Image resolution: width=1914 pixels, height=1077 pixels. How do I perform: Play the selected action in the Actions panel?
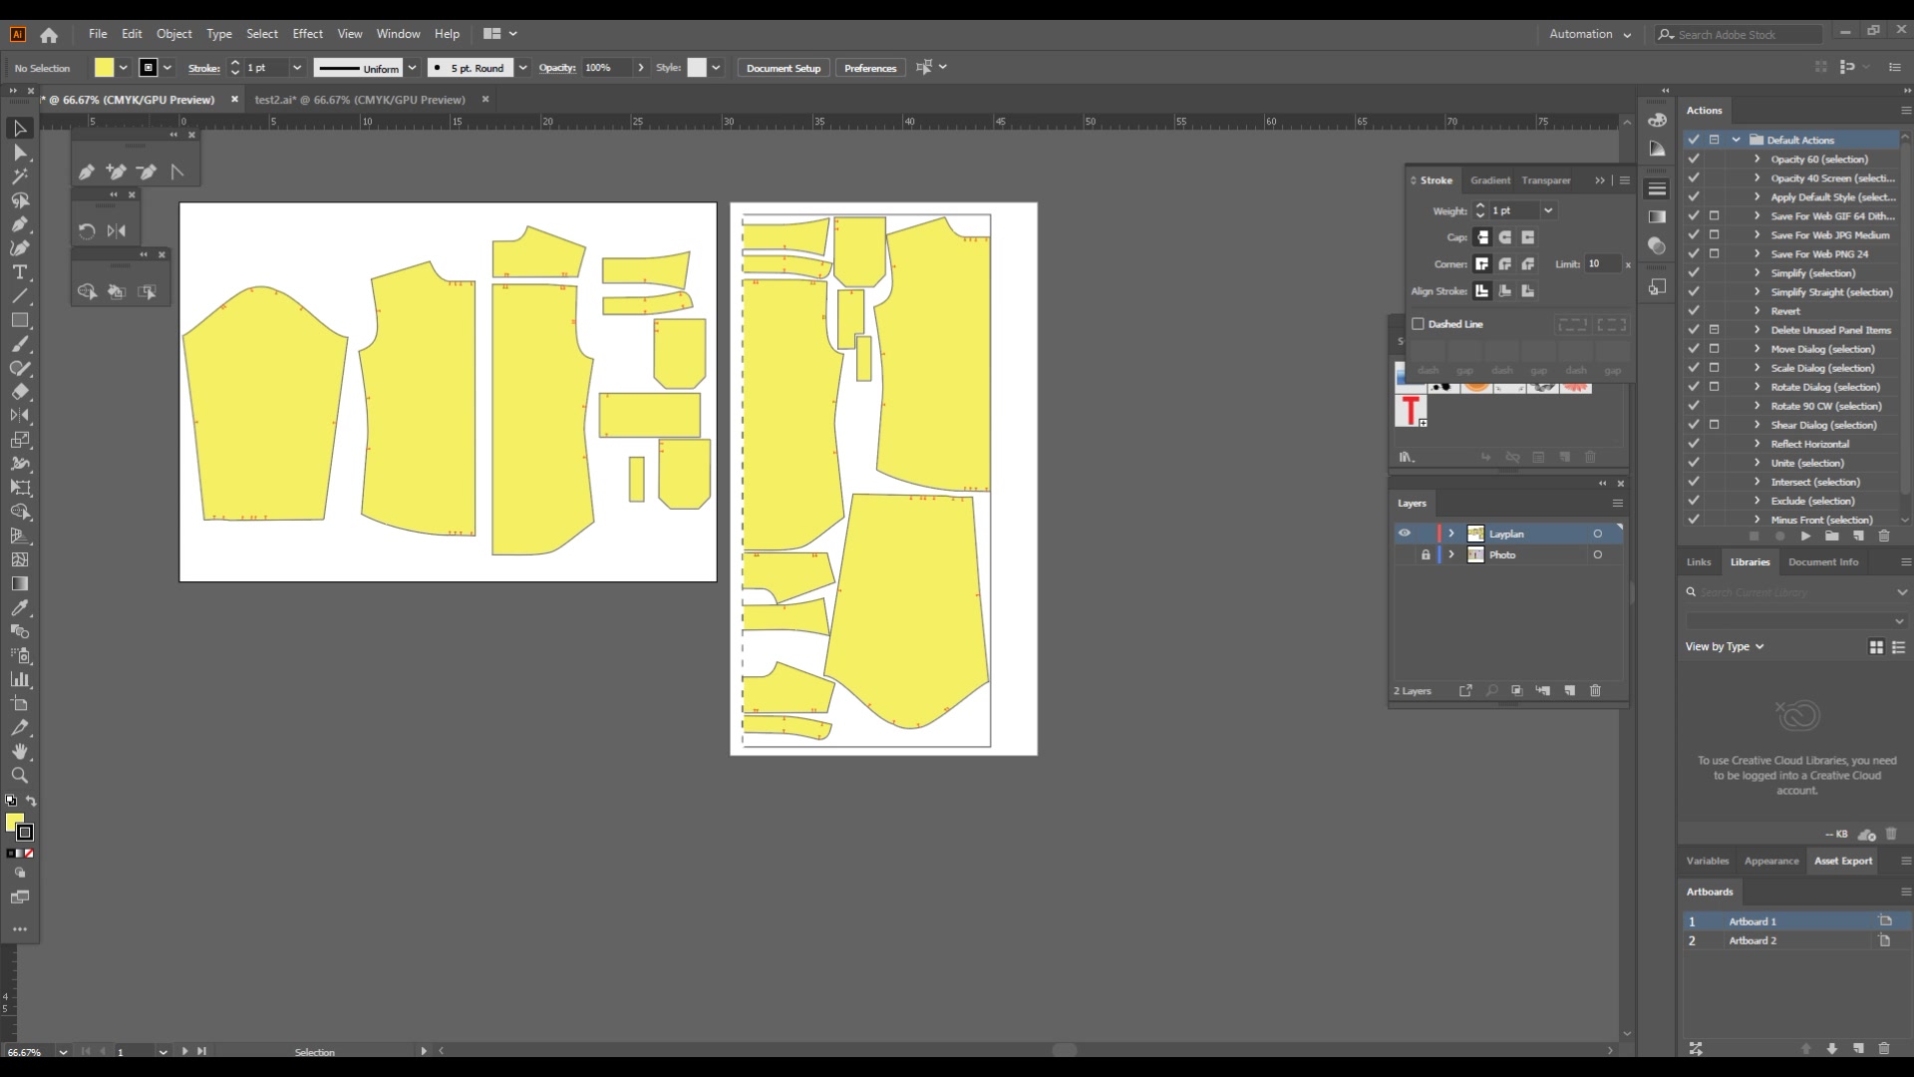point(1805,536)
